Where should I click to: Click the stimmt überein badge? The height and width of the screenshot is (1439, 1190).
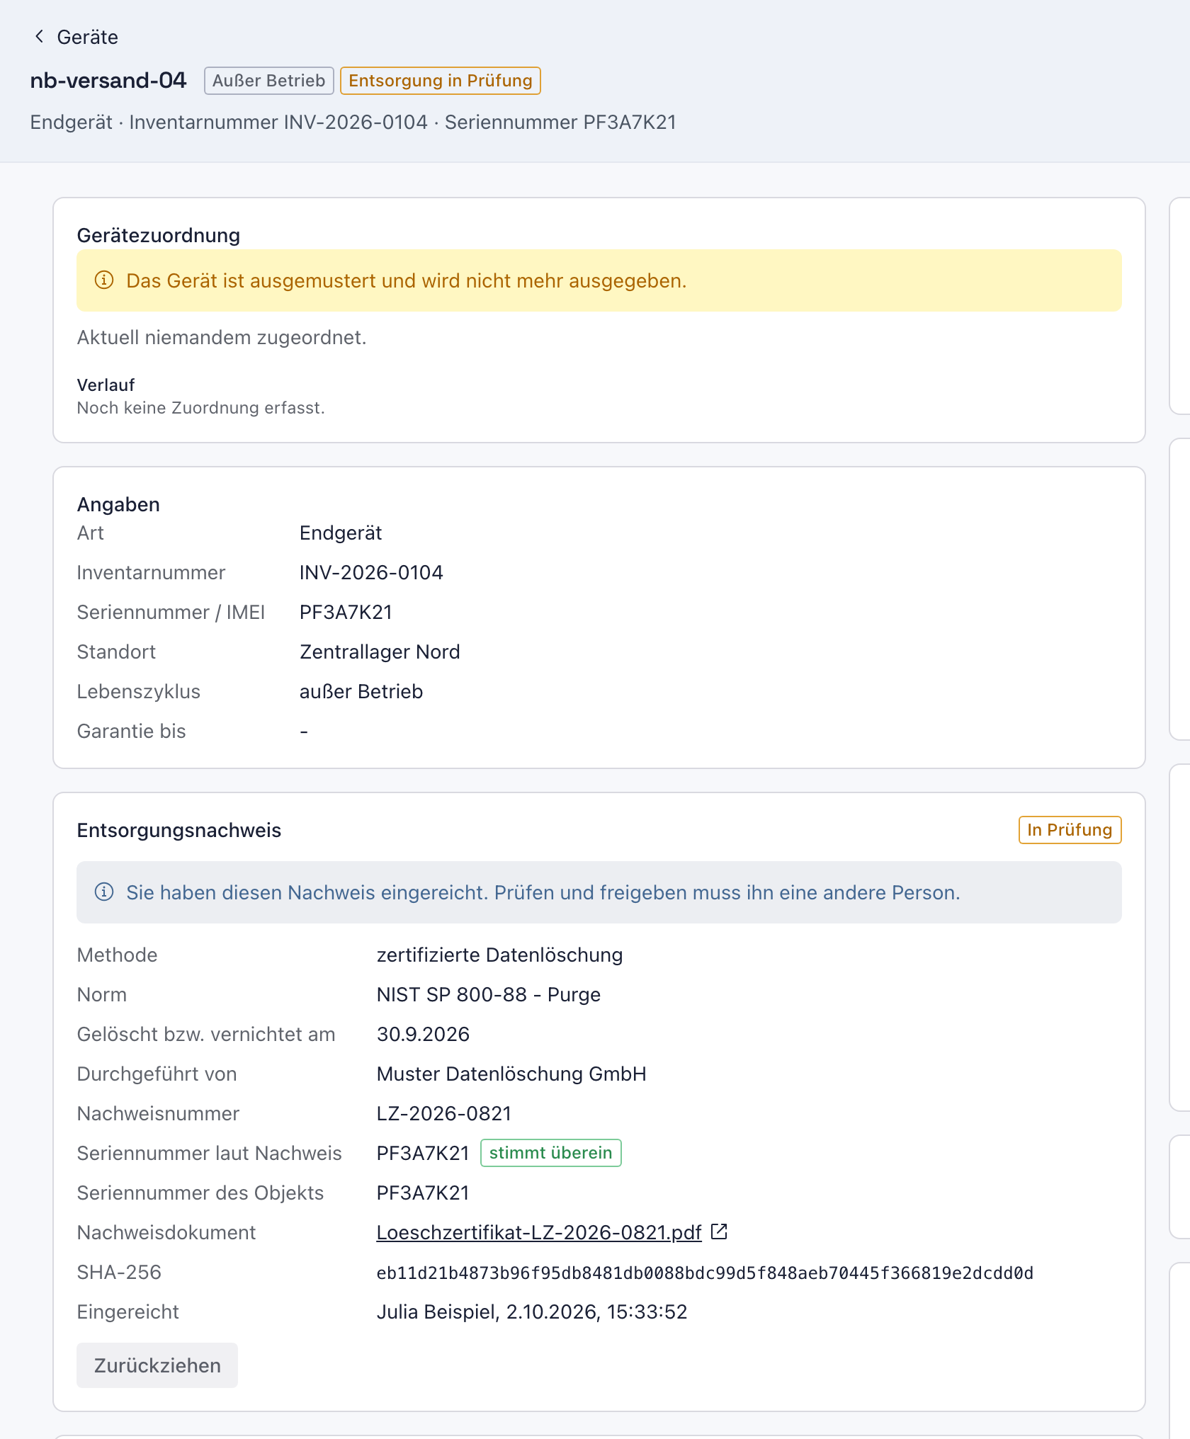point(550,1153)
